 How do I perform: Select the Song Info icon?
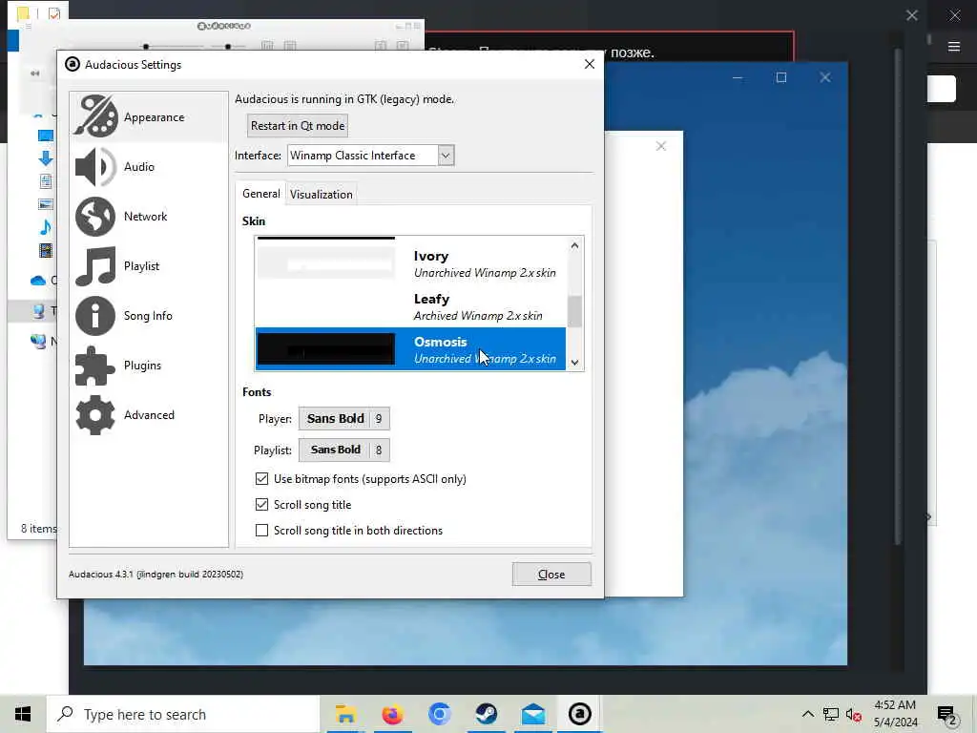(95, 315)
